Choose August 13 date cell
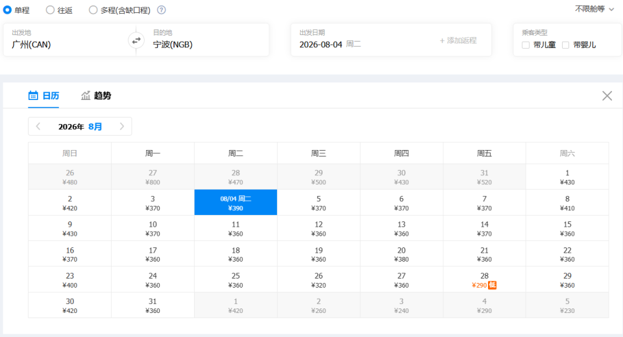Image resolution: width=623 pixels, height=337 pixels. point(401,229)
